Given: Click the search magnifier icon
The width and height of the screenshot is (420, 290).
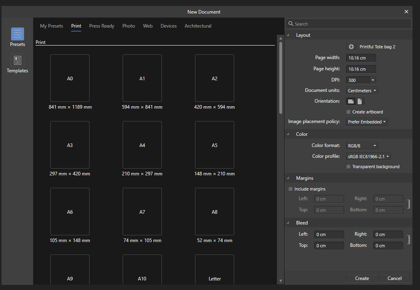Looking at the screenshot, I should click(291, 24).
